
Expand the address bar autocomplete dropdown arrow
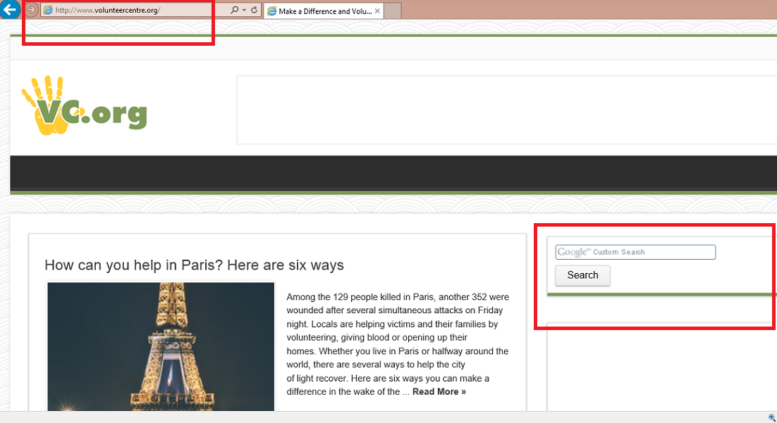coord(244,11)
